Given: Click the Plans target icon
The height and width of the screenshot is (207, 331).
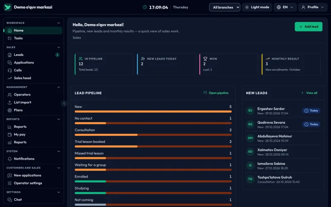Looking at the screenshot, I should (x=10, y=110).
